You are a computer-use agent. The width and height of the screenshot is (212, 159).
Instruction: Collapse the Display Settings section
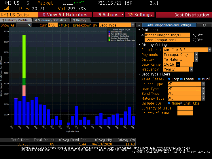(139, 45)
